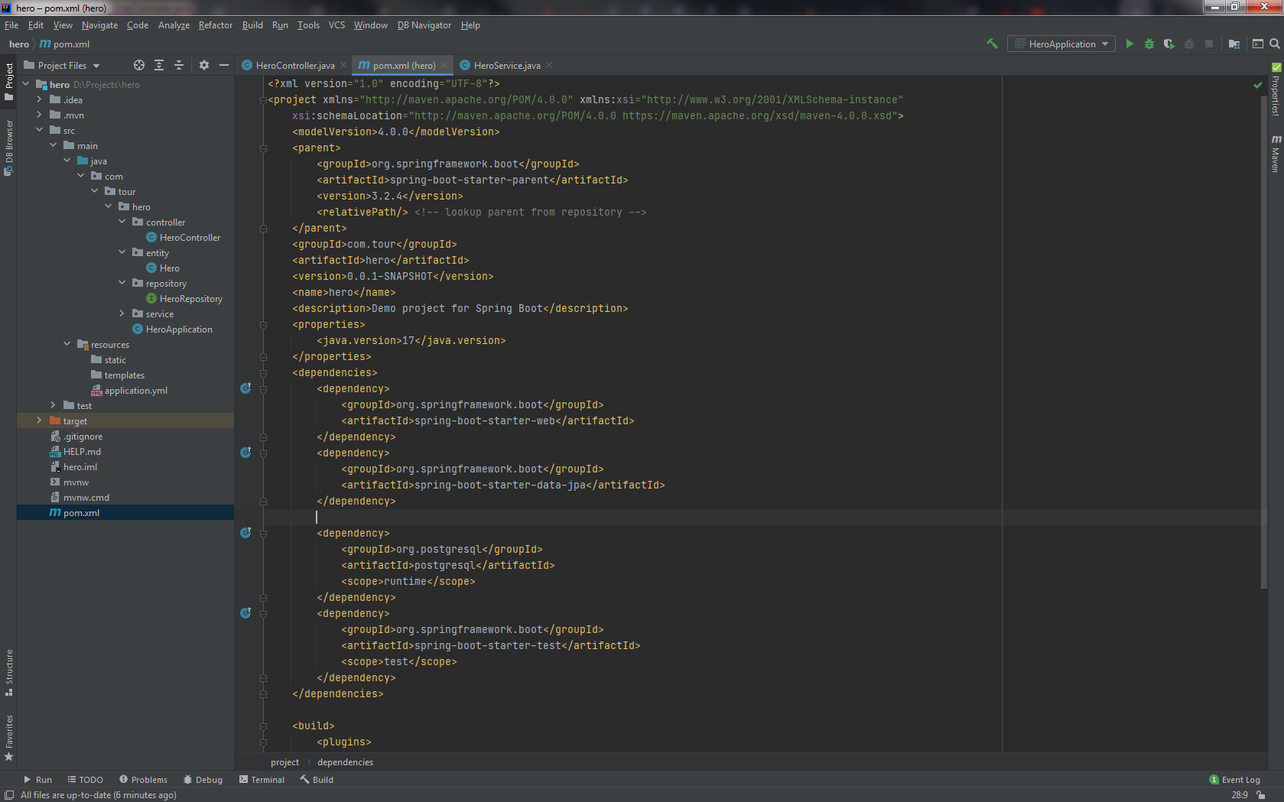The width and height of the screenshot is (1284, 802).
Task: Collapse the src folder
Action: [x=40, y=130]
